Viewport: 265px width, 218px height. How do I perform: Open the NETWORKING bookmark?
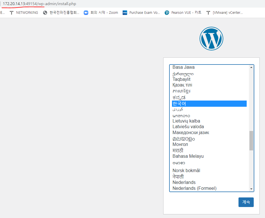click(x=24, y=13)
